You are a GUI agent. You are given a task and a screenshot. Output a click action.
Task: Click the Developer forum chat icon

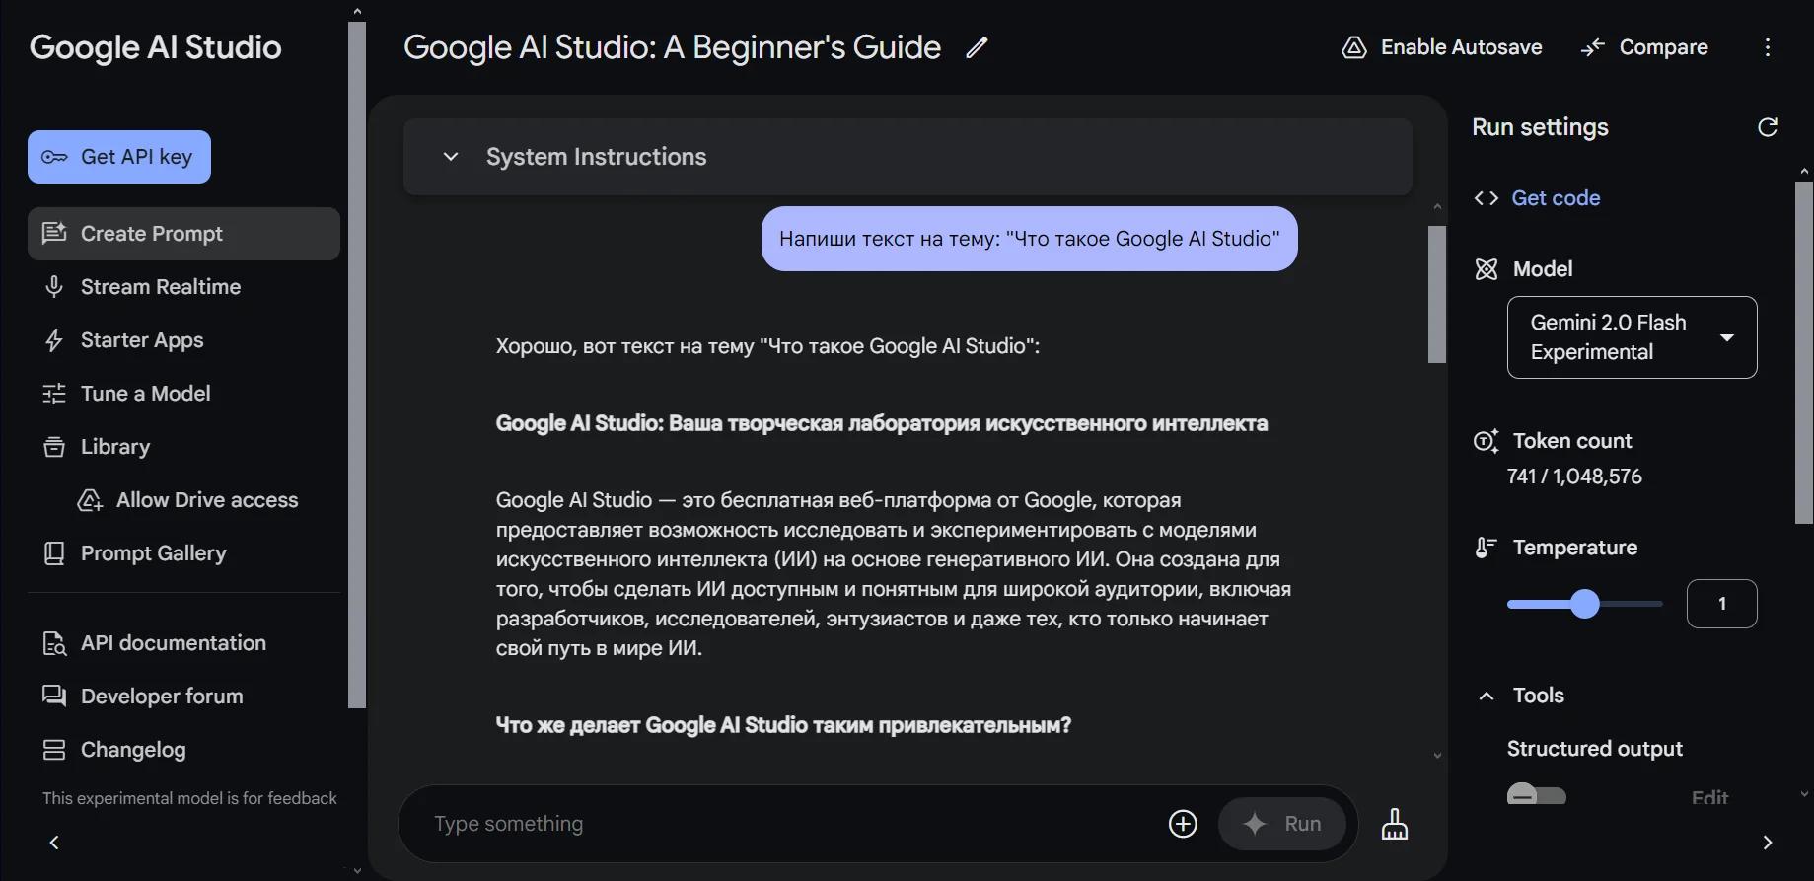coord(54,697)
